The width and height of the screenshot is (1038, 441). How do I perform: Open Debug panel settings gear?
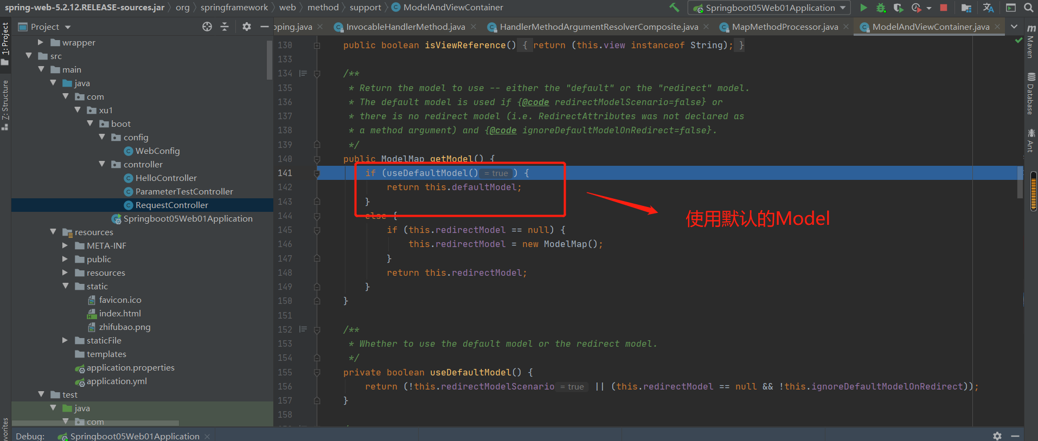pyautogui.click(x=997, y=436)
